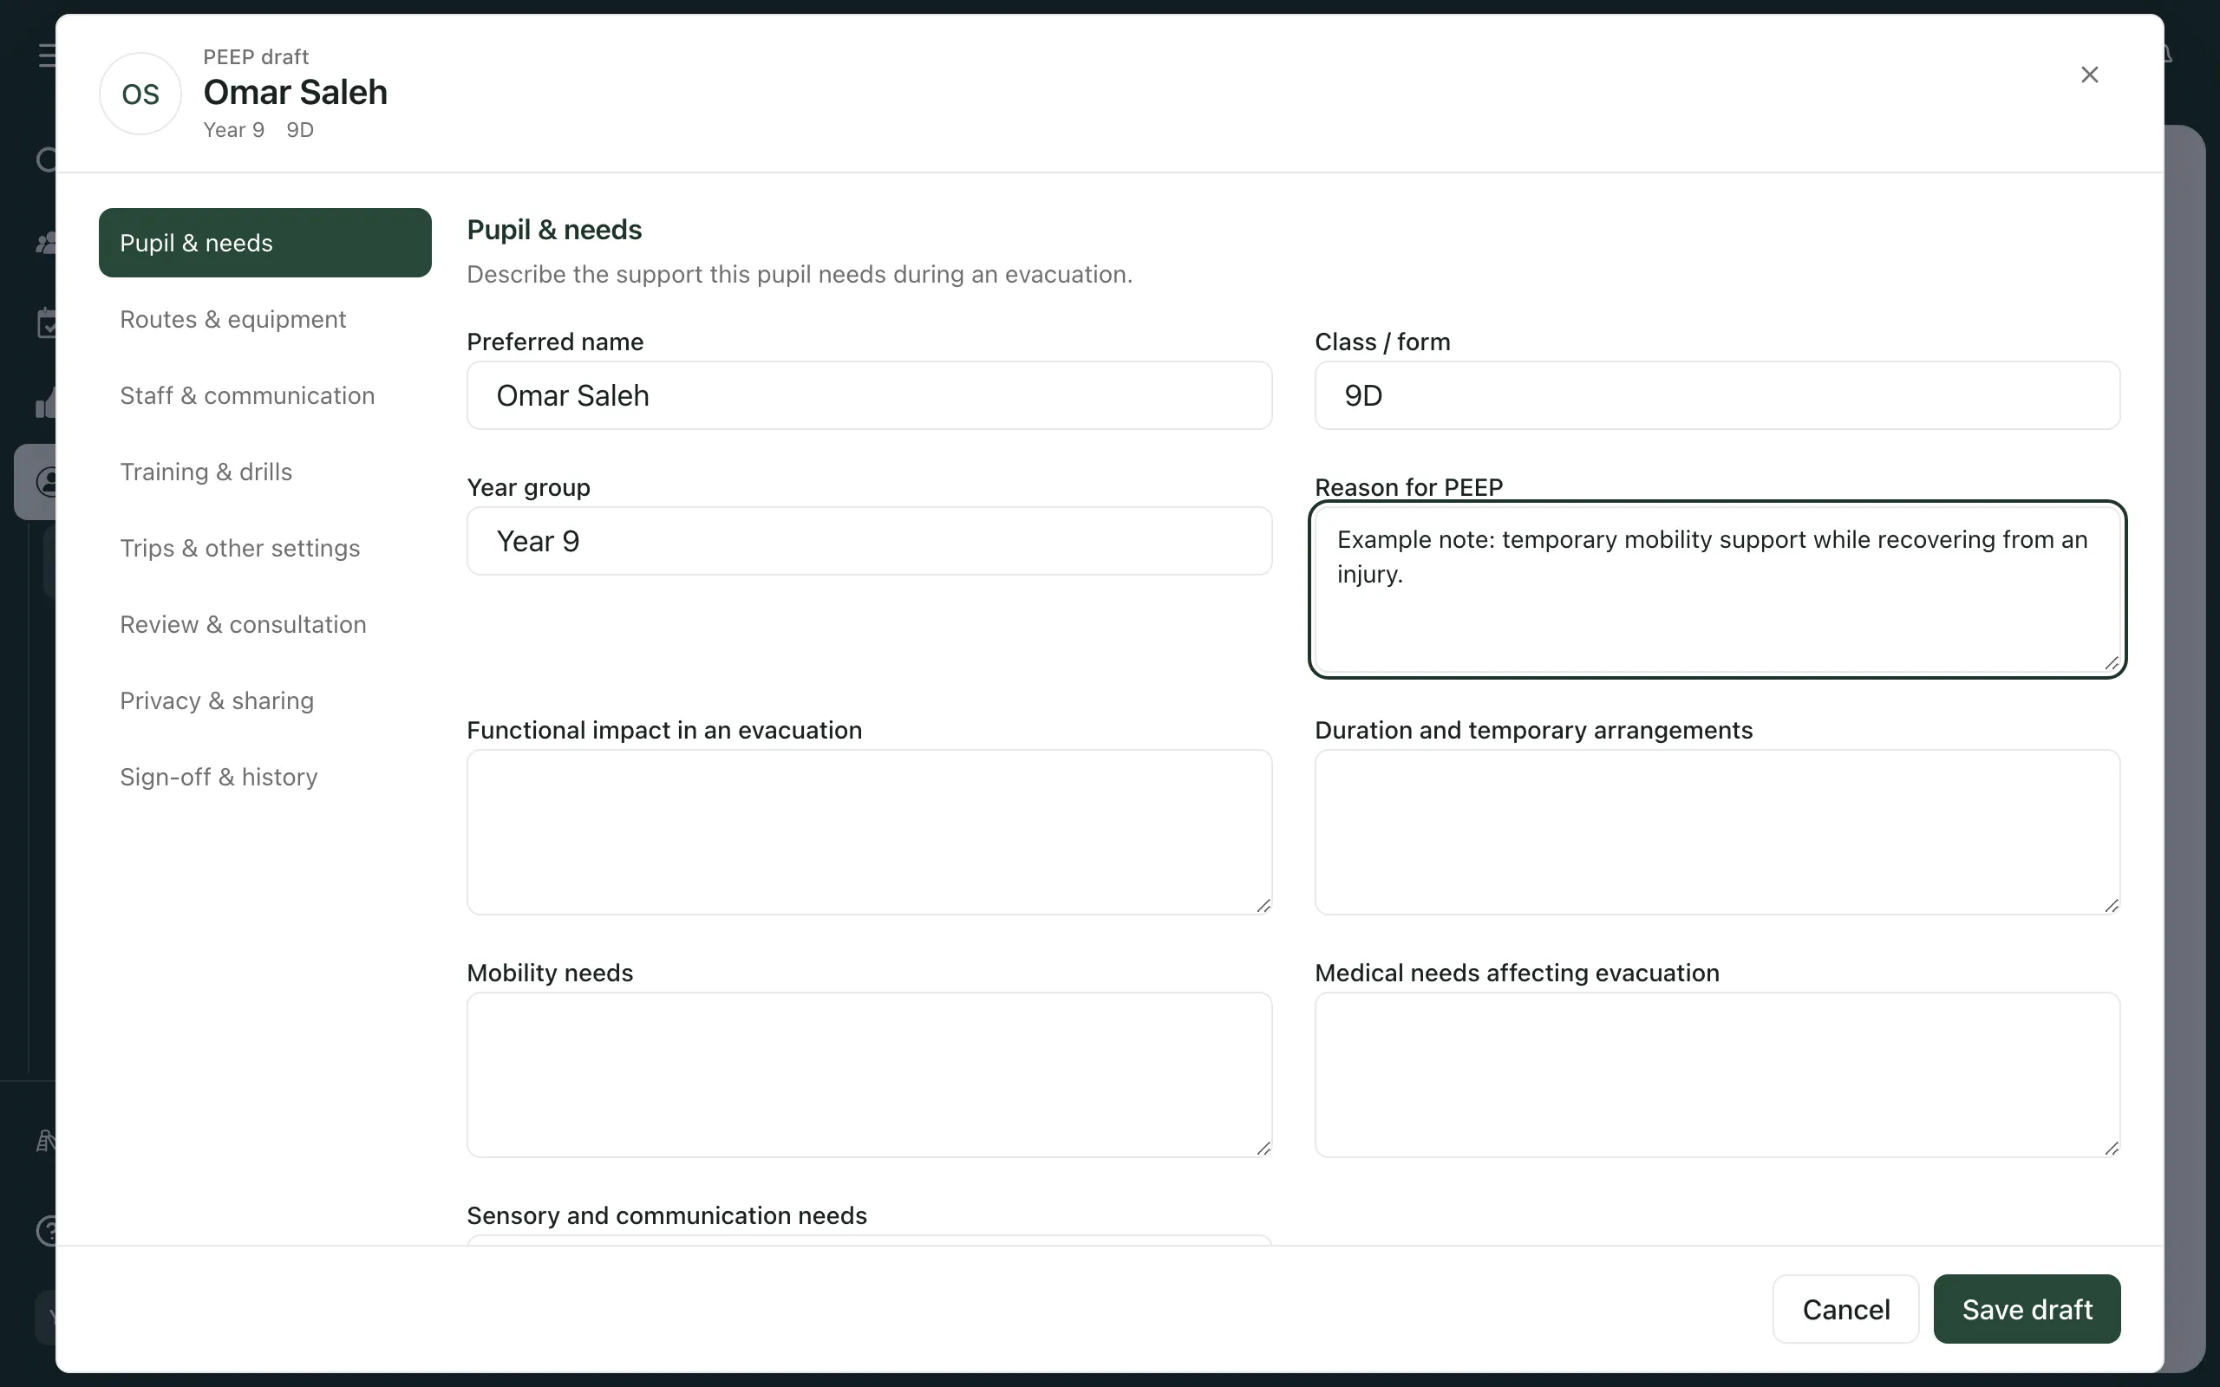The width and height of the screenshot is (2220, 1387).
Task: Click the Omar Saleh header name
Action: [x=296, y=93]
